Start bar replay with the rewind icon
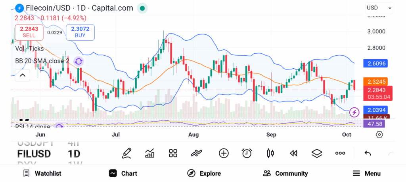Image resolution: width=406 pixels, height=182 pixels. (x=293, y=153)
